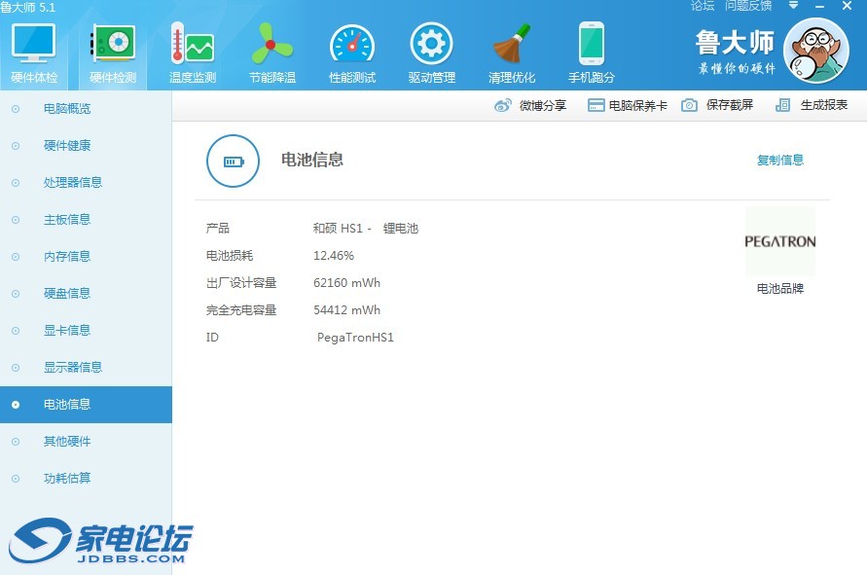Click the 电池信息 page heading
867x575 pixels.
click(312, 160)
